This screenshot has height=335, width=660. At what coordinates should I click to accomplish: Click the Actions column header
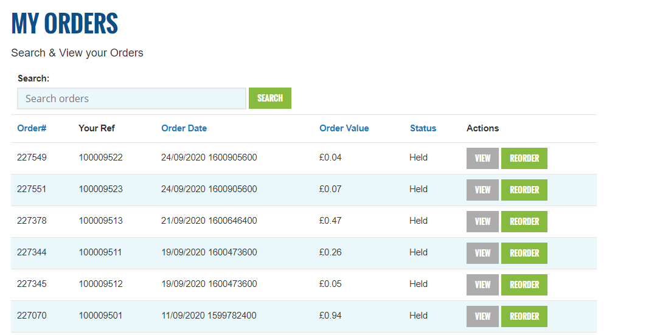coord(482,128)
